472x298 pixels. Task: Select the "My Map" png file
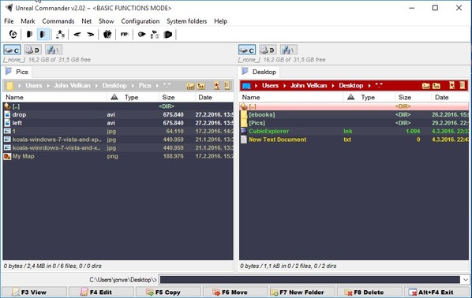118,156
